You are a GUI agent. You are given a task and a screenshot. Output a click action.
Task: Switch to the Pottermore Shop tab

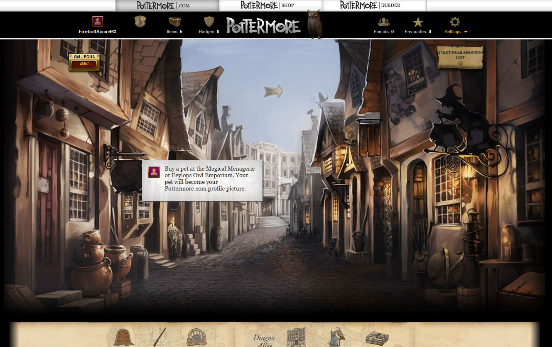[271, 5]
